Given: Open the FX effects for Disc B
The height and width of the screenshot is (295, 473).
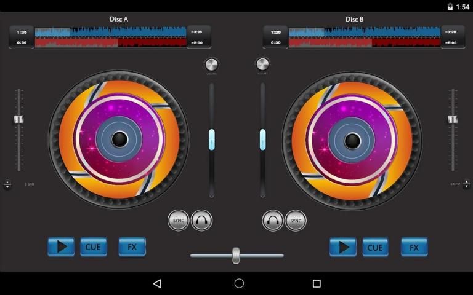Looking at the screenshot, I should [414, 247].
